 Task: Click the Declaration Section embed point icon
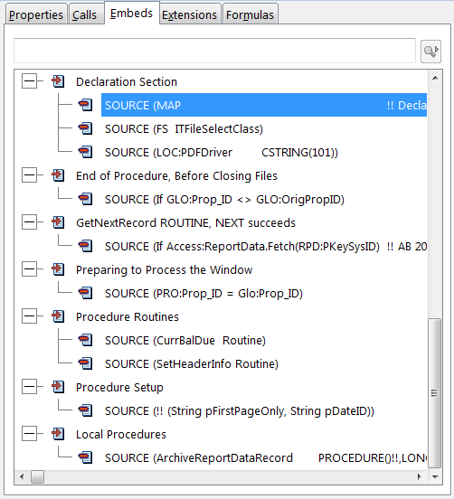pos(58,81)
